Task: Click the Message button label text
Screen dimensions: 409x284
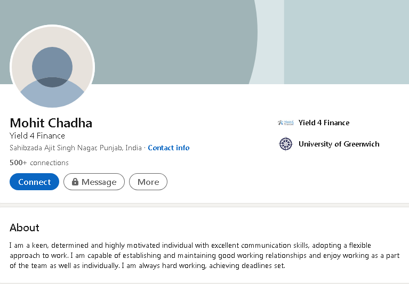Action: (99, 182)
